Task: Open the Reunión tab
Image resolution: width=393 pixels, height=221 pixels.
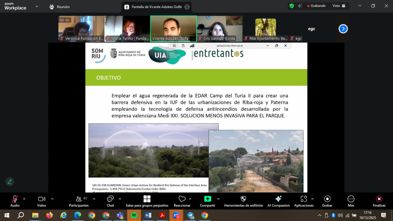Action: point(59,7)
